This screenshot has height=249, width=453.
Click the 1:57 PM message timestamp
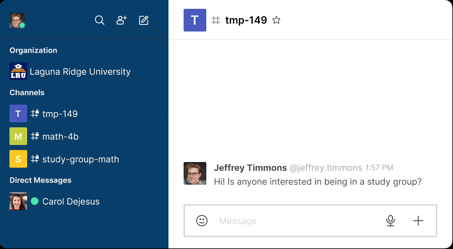click(x=379, y=168)
